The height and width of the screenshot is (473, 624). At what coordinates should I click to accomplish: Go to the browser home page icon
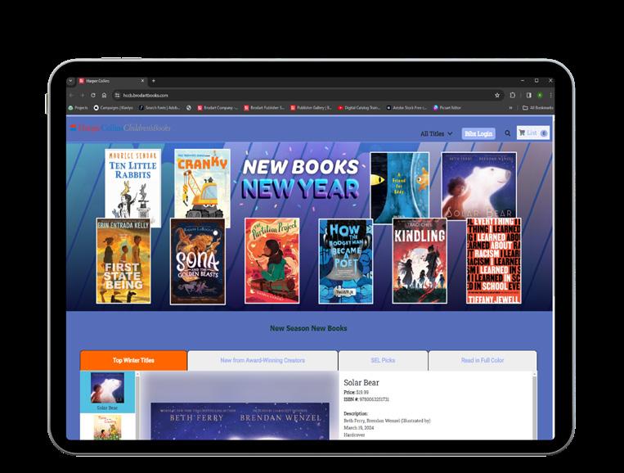pyautogui.click(x=104, y=96)
